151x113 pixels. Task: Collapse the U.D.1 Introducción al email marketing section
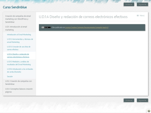tap(20, 28)
